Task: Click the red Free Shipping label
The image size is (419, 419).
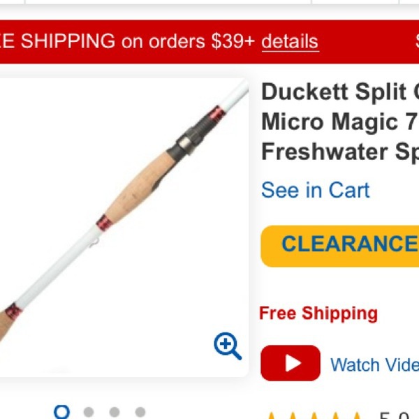Action: tap(318, 313)
